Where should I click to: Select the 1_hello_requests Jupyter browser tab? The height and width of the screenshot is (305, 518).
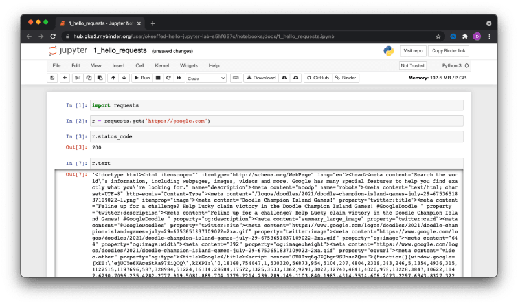(100, 23)
